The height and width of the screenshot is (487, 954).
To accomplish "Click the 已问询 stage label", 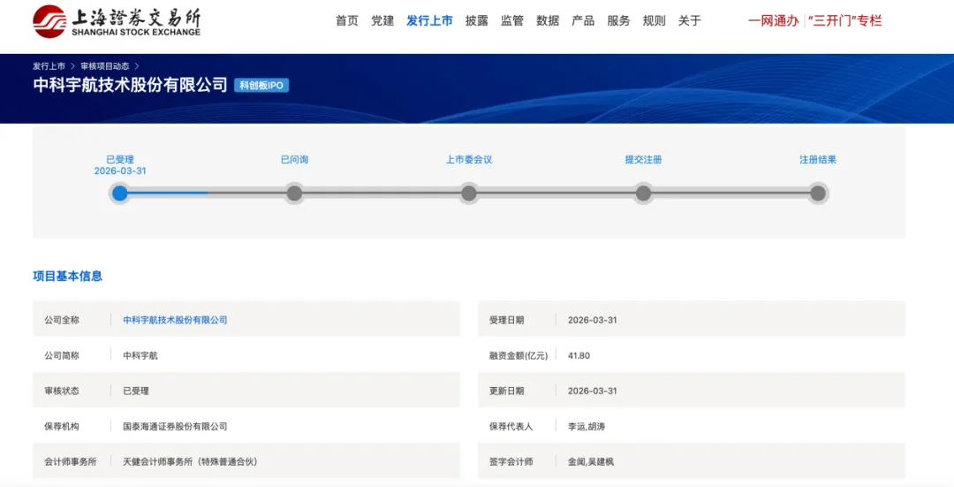I will click(294, 159).
